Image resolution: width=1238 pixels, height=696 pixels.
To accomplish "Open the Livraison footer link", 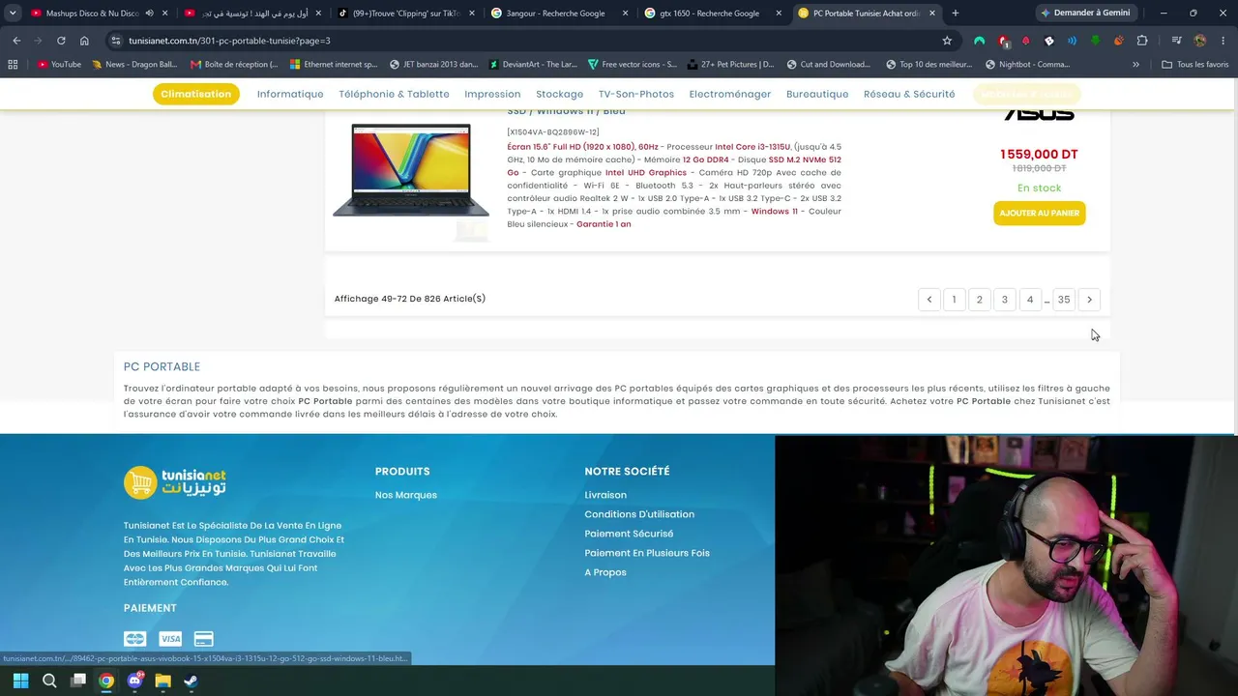I will pyautogui.click(x=605, y=495).
